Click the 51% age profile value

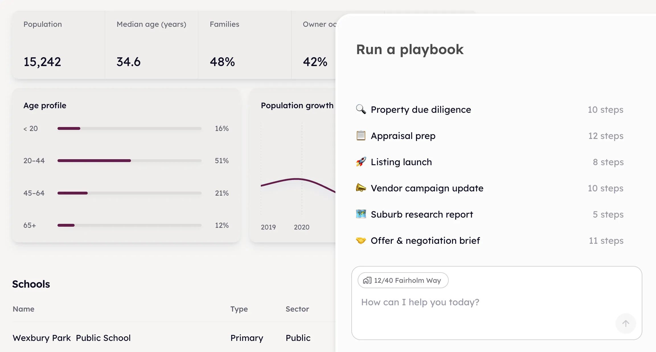pos(222,161)
